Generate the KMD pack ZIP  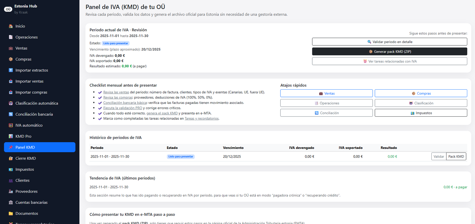click(x=389, y=52)
